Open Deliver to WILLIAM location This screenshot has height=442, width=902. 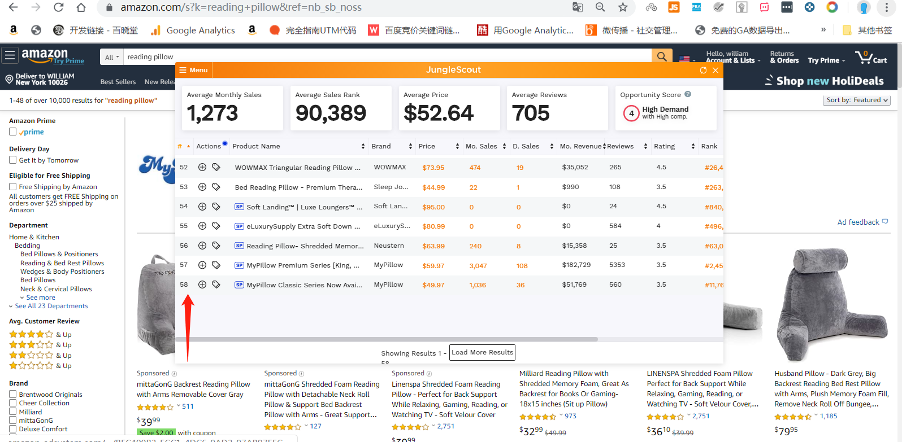(x=40, y=79)
